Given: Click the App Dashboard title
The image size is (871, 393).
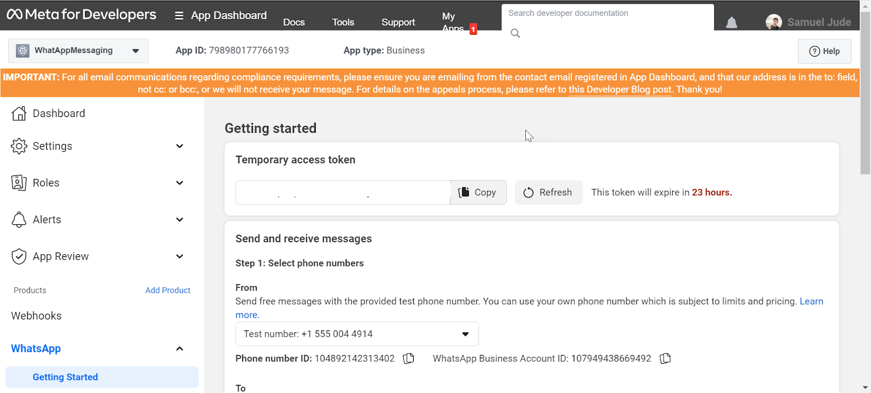Looking at the screenshot, I should coord(229,15).
